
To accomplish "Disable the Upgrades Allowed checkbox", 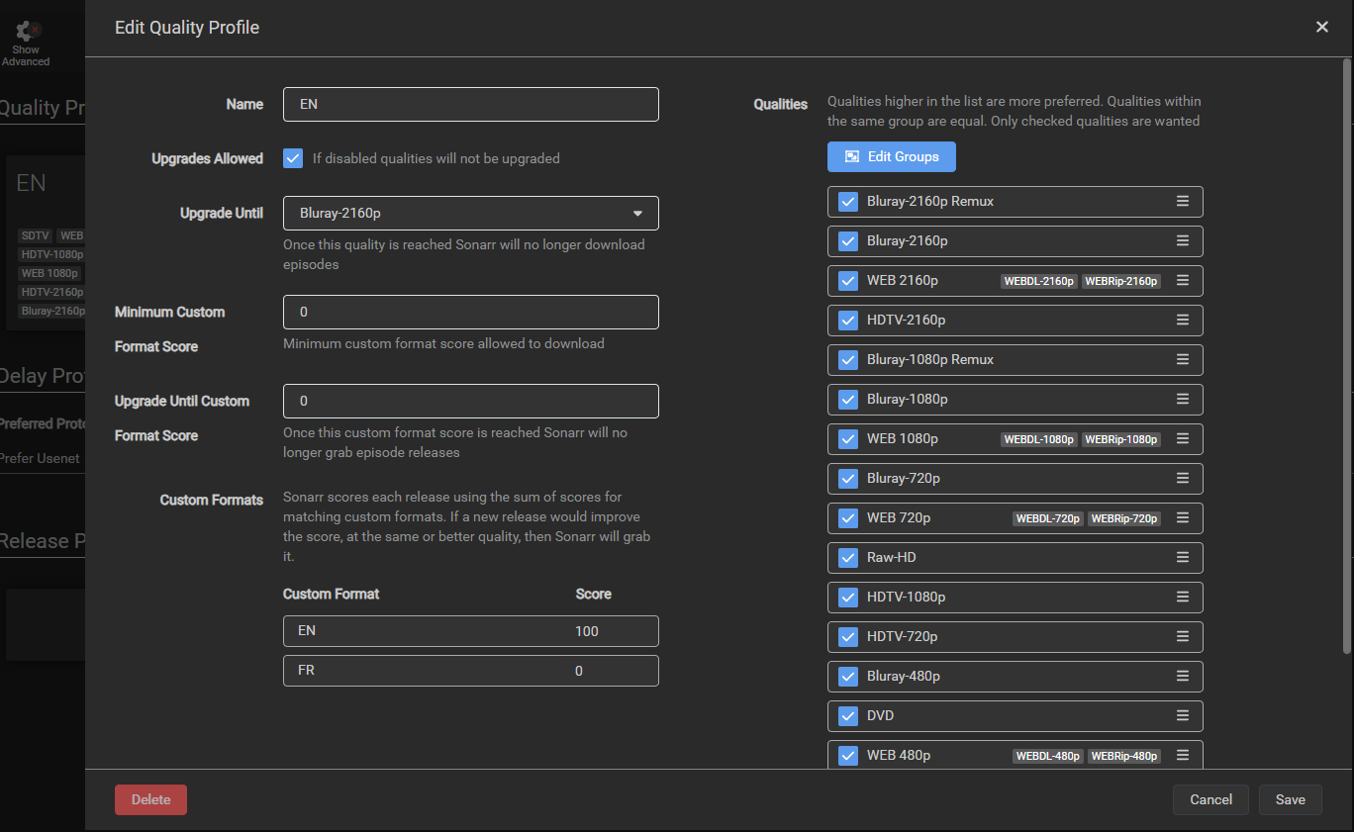I will 293,158.
